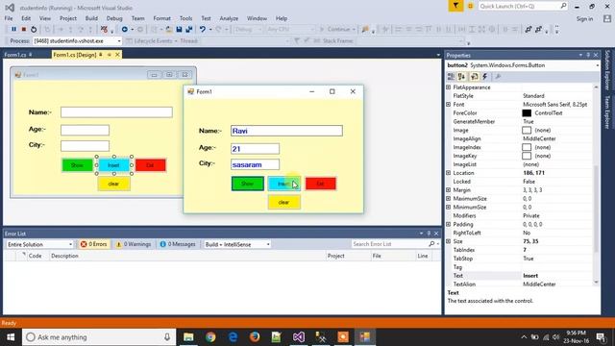Click the ImageIndex property swatch
The height and width of the screenshot is (346, 615).
pyautogui.click(x=527, y=147)
